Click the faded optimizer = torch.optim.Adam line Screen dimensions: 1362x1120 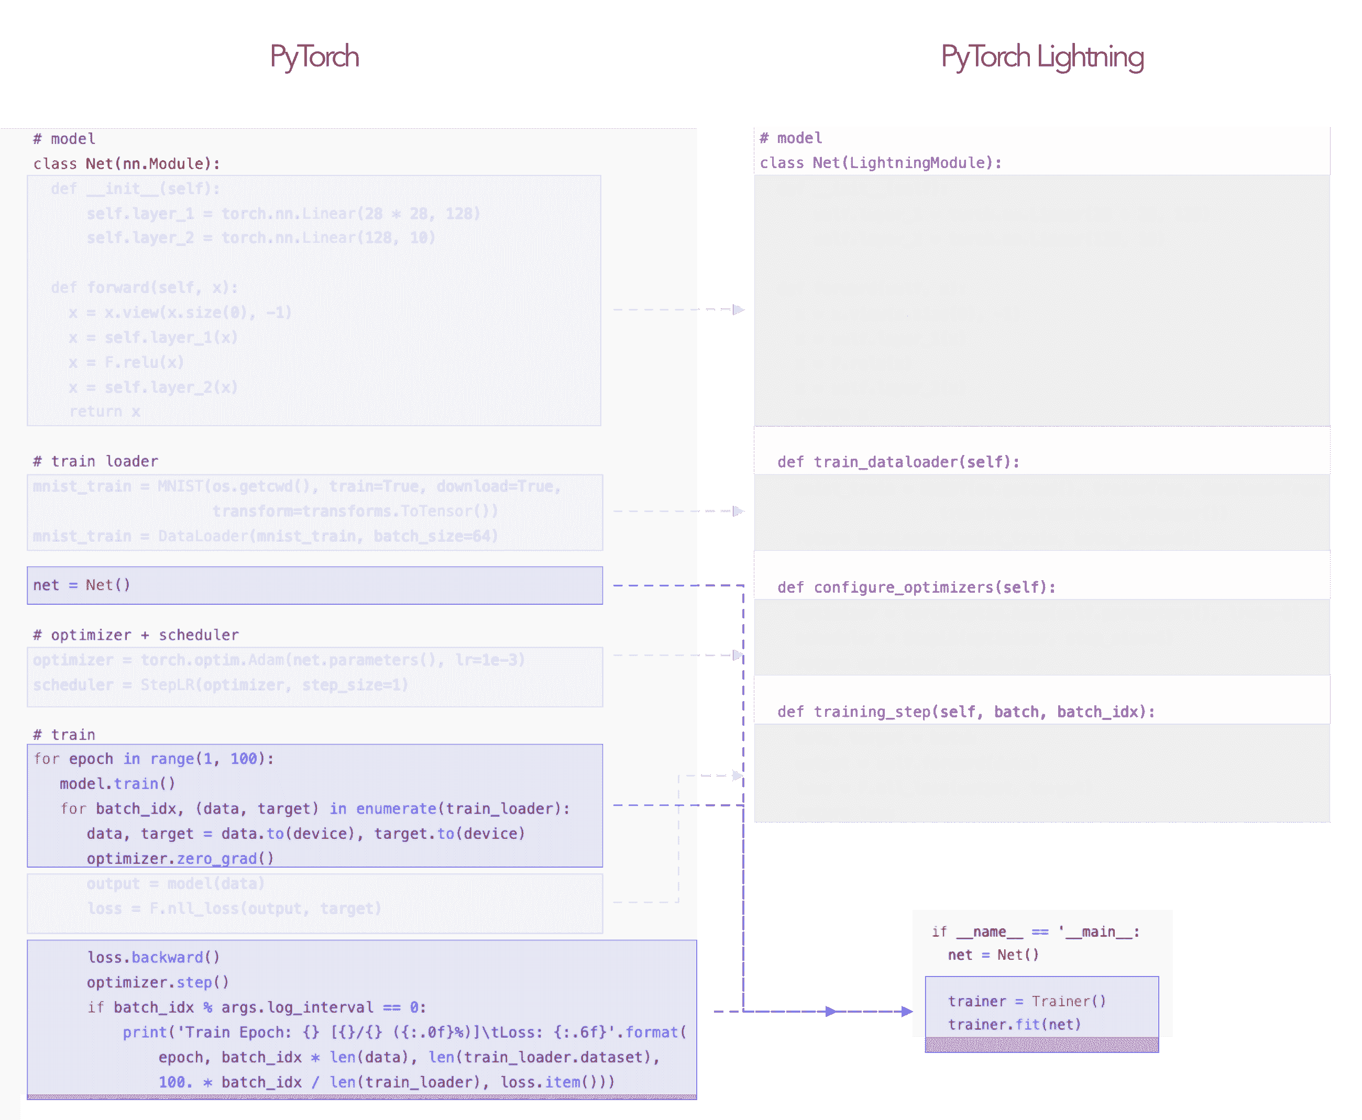(278, 660)
